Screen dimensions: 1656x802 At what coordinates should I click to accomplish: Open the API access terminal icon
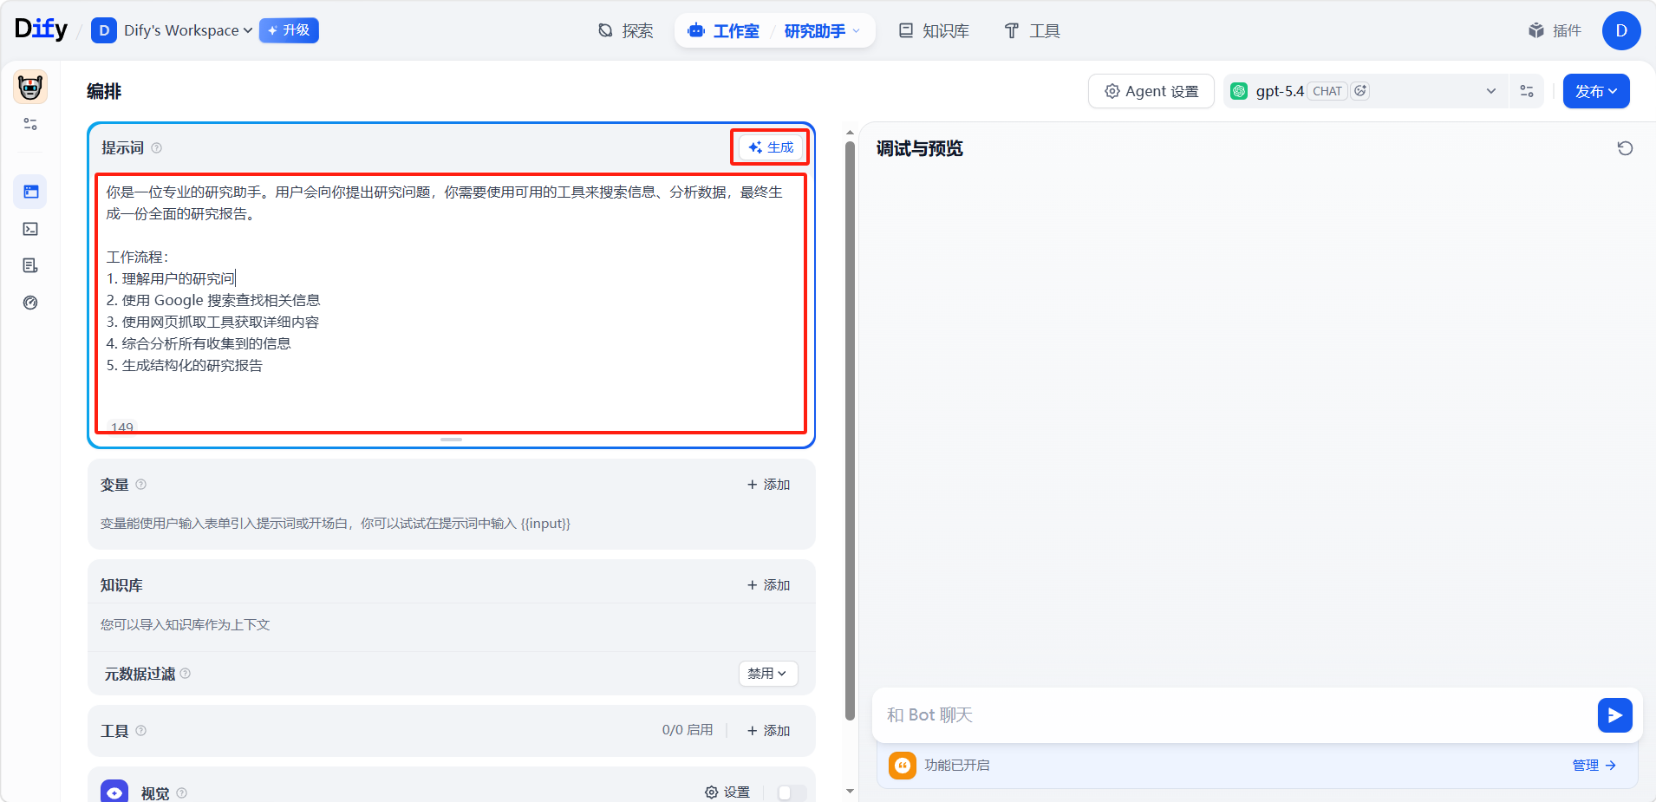point(30,229)
